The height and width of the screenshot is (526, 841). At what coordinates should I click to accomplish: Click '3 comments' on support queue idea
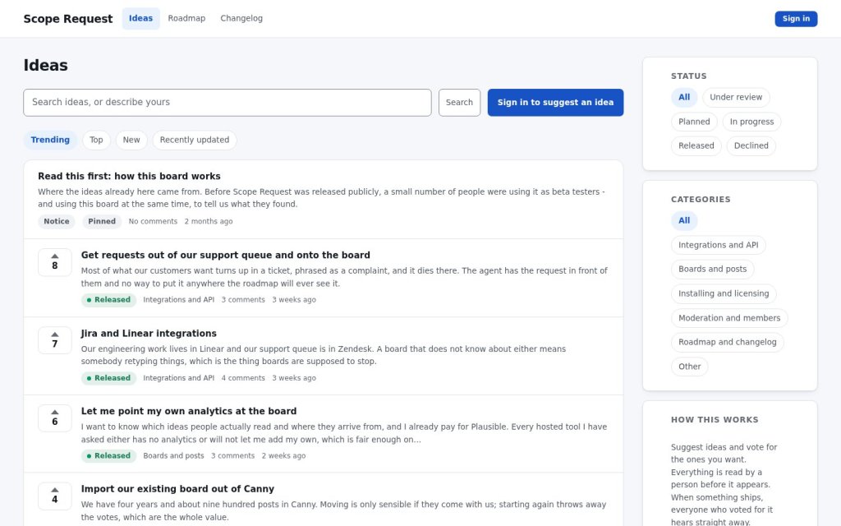[243, 300]
